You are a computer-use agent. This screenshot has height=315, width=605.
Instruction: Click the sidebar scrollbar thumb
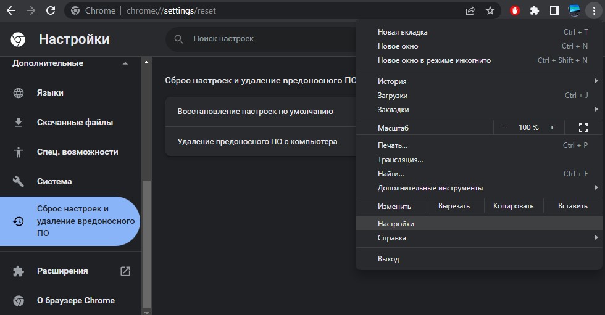pos(147,244)
